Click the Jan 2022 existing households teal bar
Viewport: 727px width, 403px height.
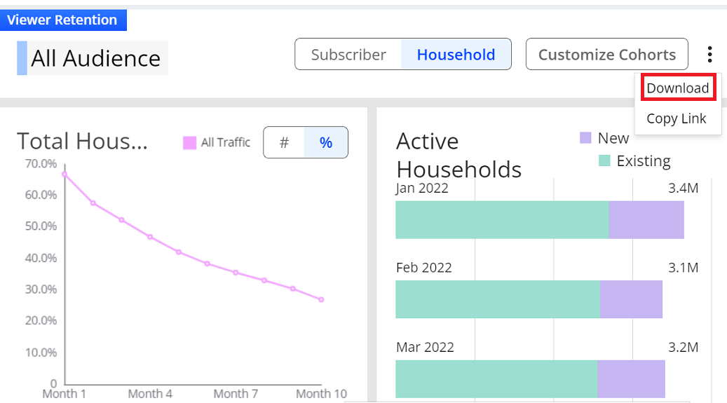tap(502, 220)
